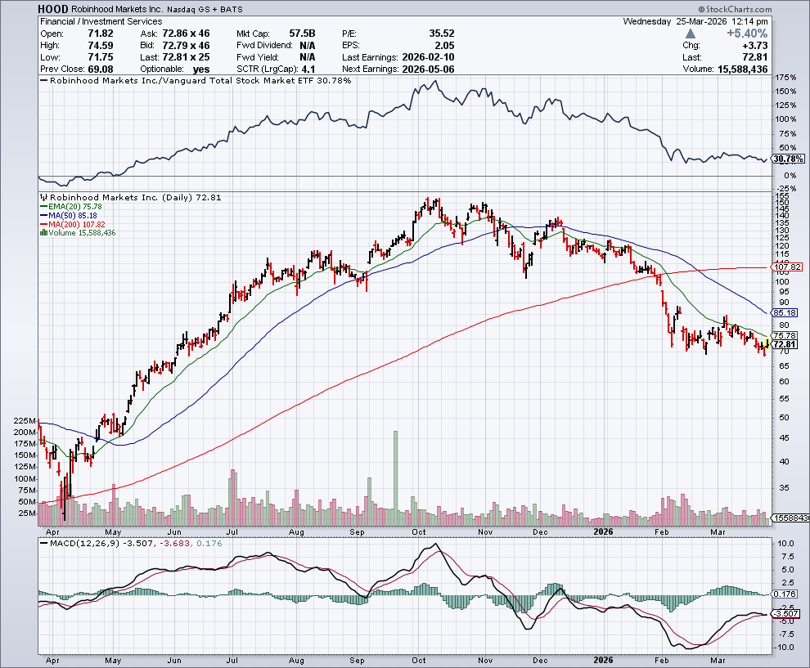Viewport: 810px width, 668px height.
Task: Click the candlestick icon beside Robinhood Markets Inc. (Daily)
Action: coord(44,198)
